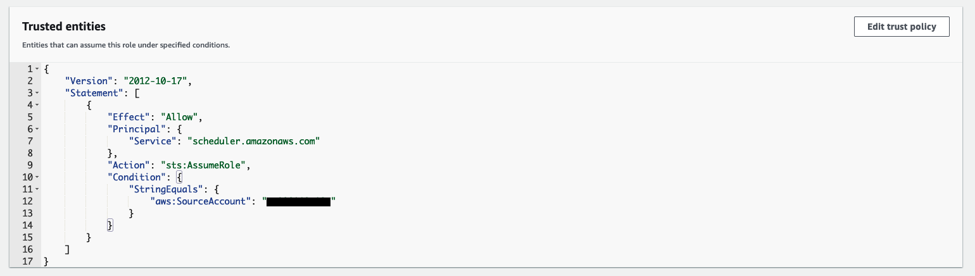Click line number 12 in the gutter

[x=27, y=201]
